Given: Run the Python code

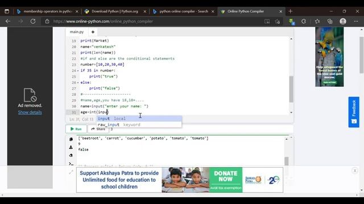Looking at the screenshot, I should [76, 129].
